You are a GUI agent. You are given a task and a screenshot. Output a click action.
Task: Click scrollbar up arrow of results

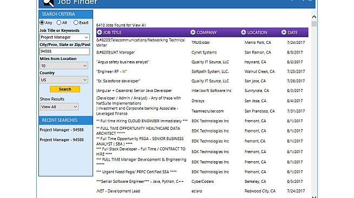click(314, 17)
